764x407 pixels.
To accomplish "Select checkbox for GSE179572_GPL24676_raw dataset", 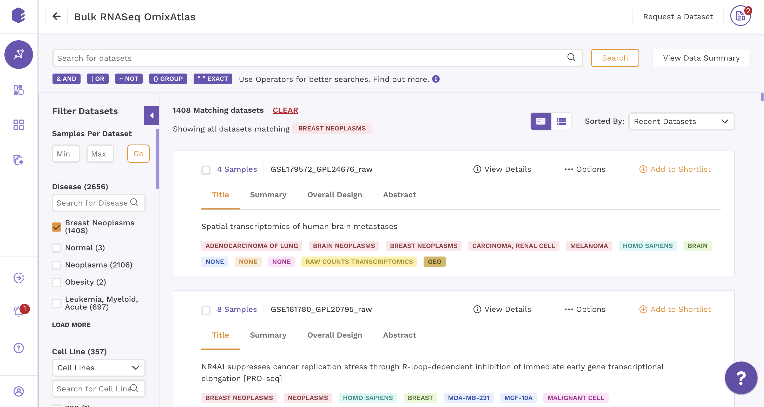I will (206, 170).
